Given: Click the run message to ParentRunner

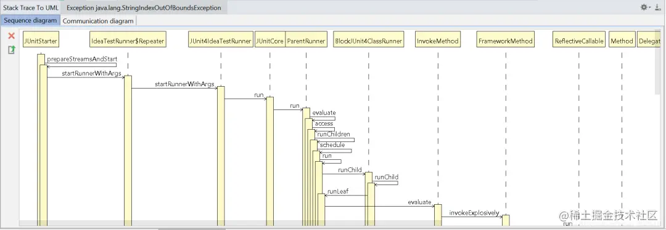Looking at the screenshot, I should [x=295, y=106].
